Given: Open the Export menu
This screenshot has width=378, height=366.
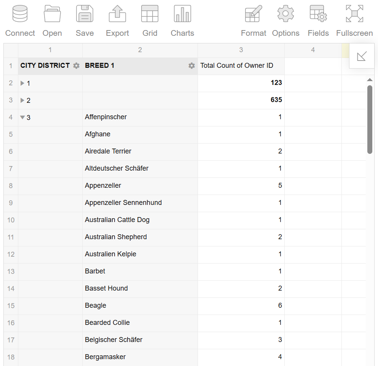Looking at the screenshot, I should (117, 21).
